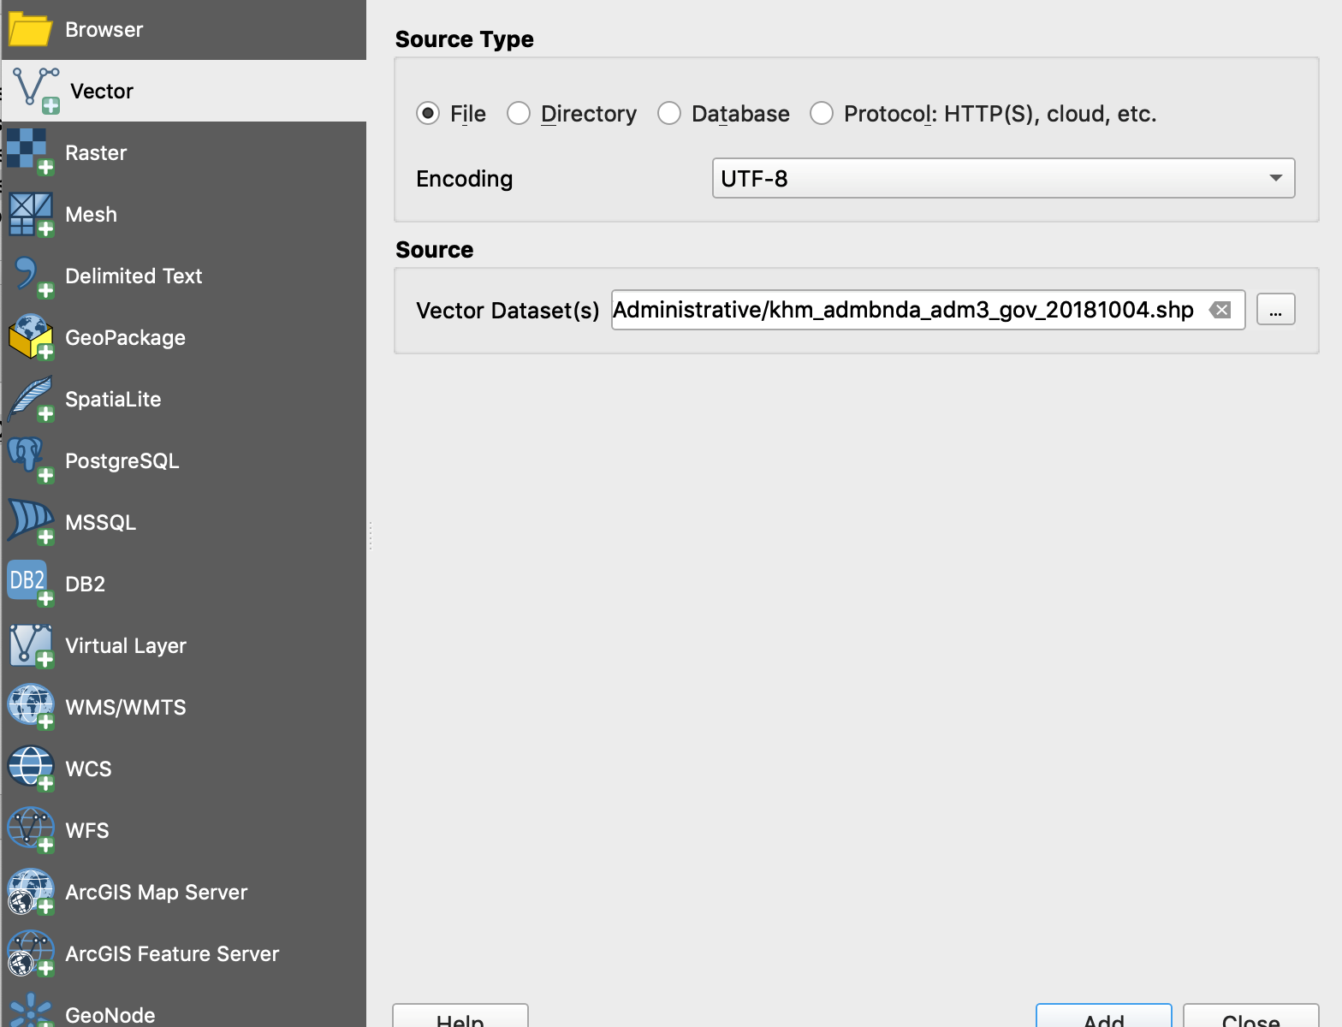Click the GeoNode label text
Screen dimensions: 1342x1027
(x=110, y=1015)
